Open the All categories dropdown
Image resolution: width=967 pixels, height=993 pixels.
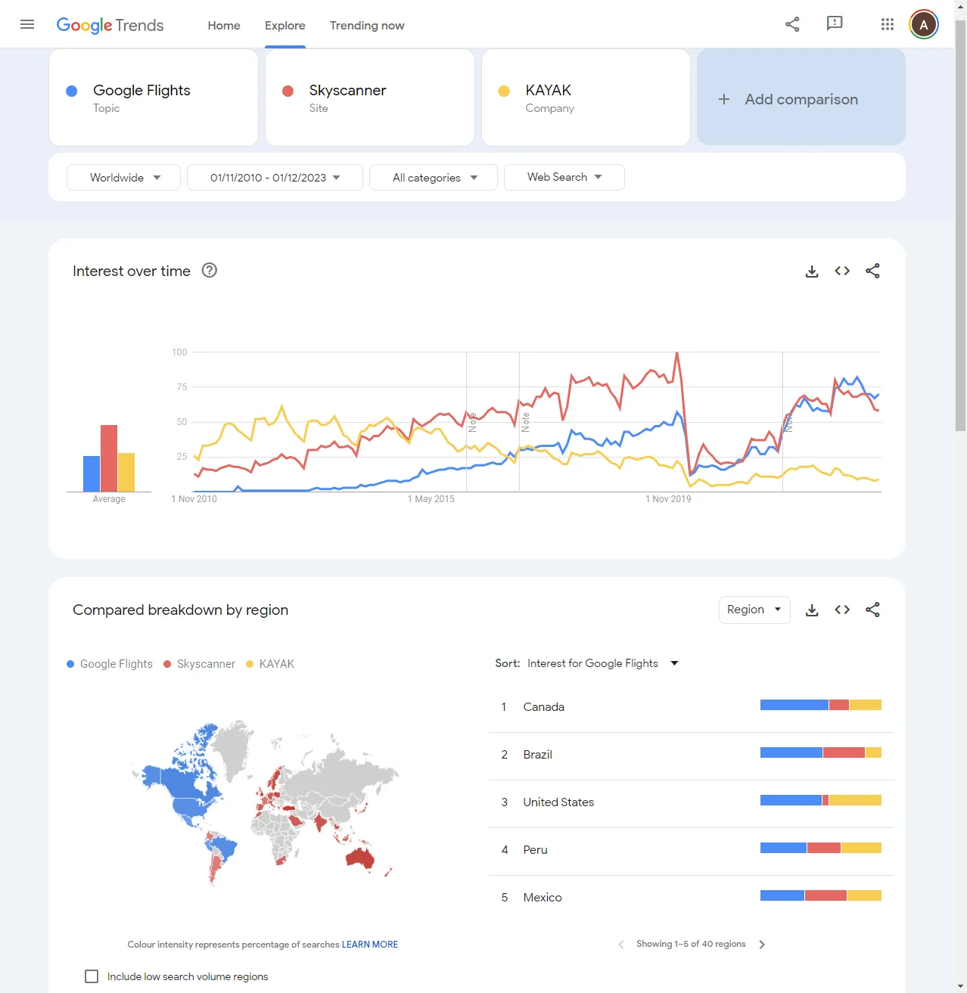point(434,177)
